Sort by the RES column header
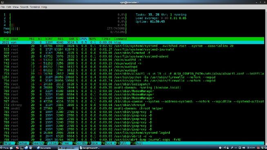 point(60,39)
